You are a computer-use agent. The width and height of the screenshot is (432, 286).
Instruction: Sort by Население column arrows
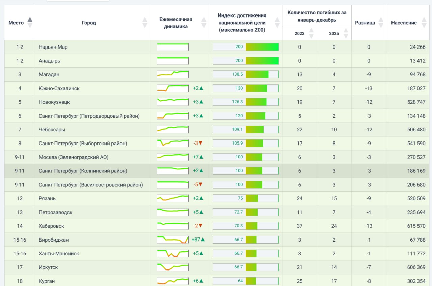424,23
